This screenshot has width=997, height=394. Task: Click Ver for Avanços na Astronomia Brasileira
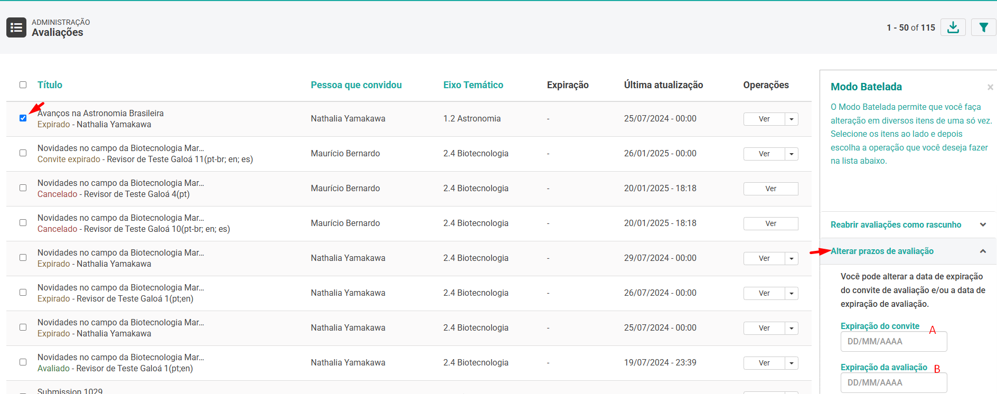coord(764,119)
